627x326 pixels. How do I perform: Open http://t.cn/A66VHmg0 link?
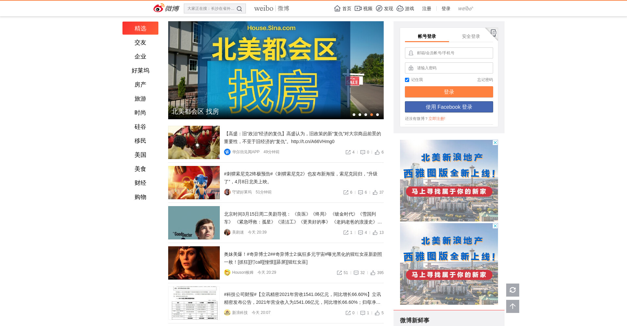313,141
